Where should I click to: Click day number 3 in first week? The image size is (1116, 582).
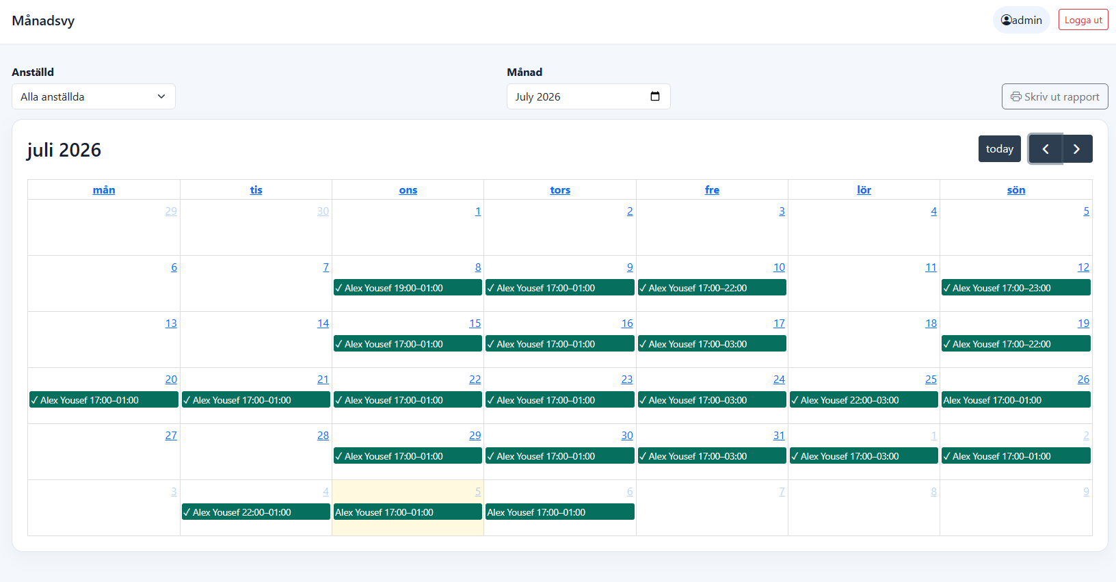coord(782,211)
